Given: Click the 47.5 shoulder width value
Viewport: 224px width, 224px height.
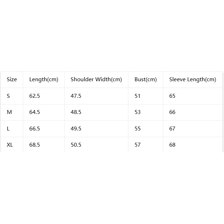Looking at the screenshot, I should click(x=76, y=96).
